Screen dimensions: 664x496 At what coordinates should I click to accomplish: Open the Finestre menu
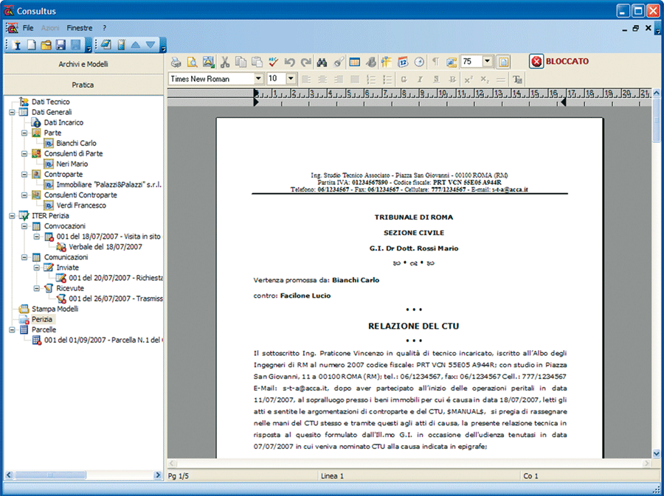pyautogui.click(x=80, y=28)
